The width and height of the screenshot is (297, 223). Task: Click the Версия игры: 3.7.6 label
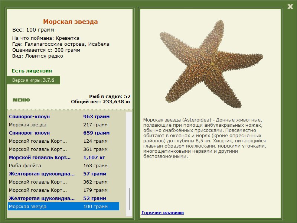(x=33, y=80)
